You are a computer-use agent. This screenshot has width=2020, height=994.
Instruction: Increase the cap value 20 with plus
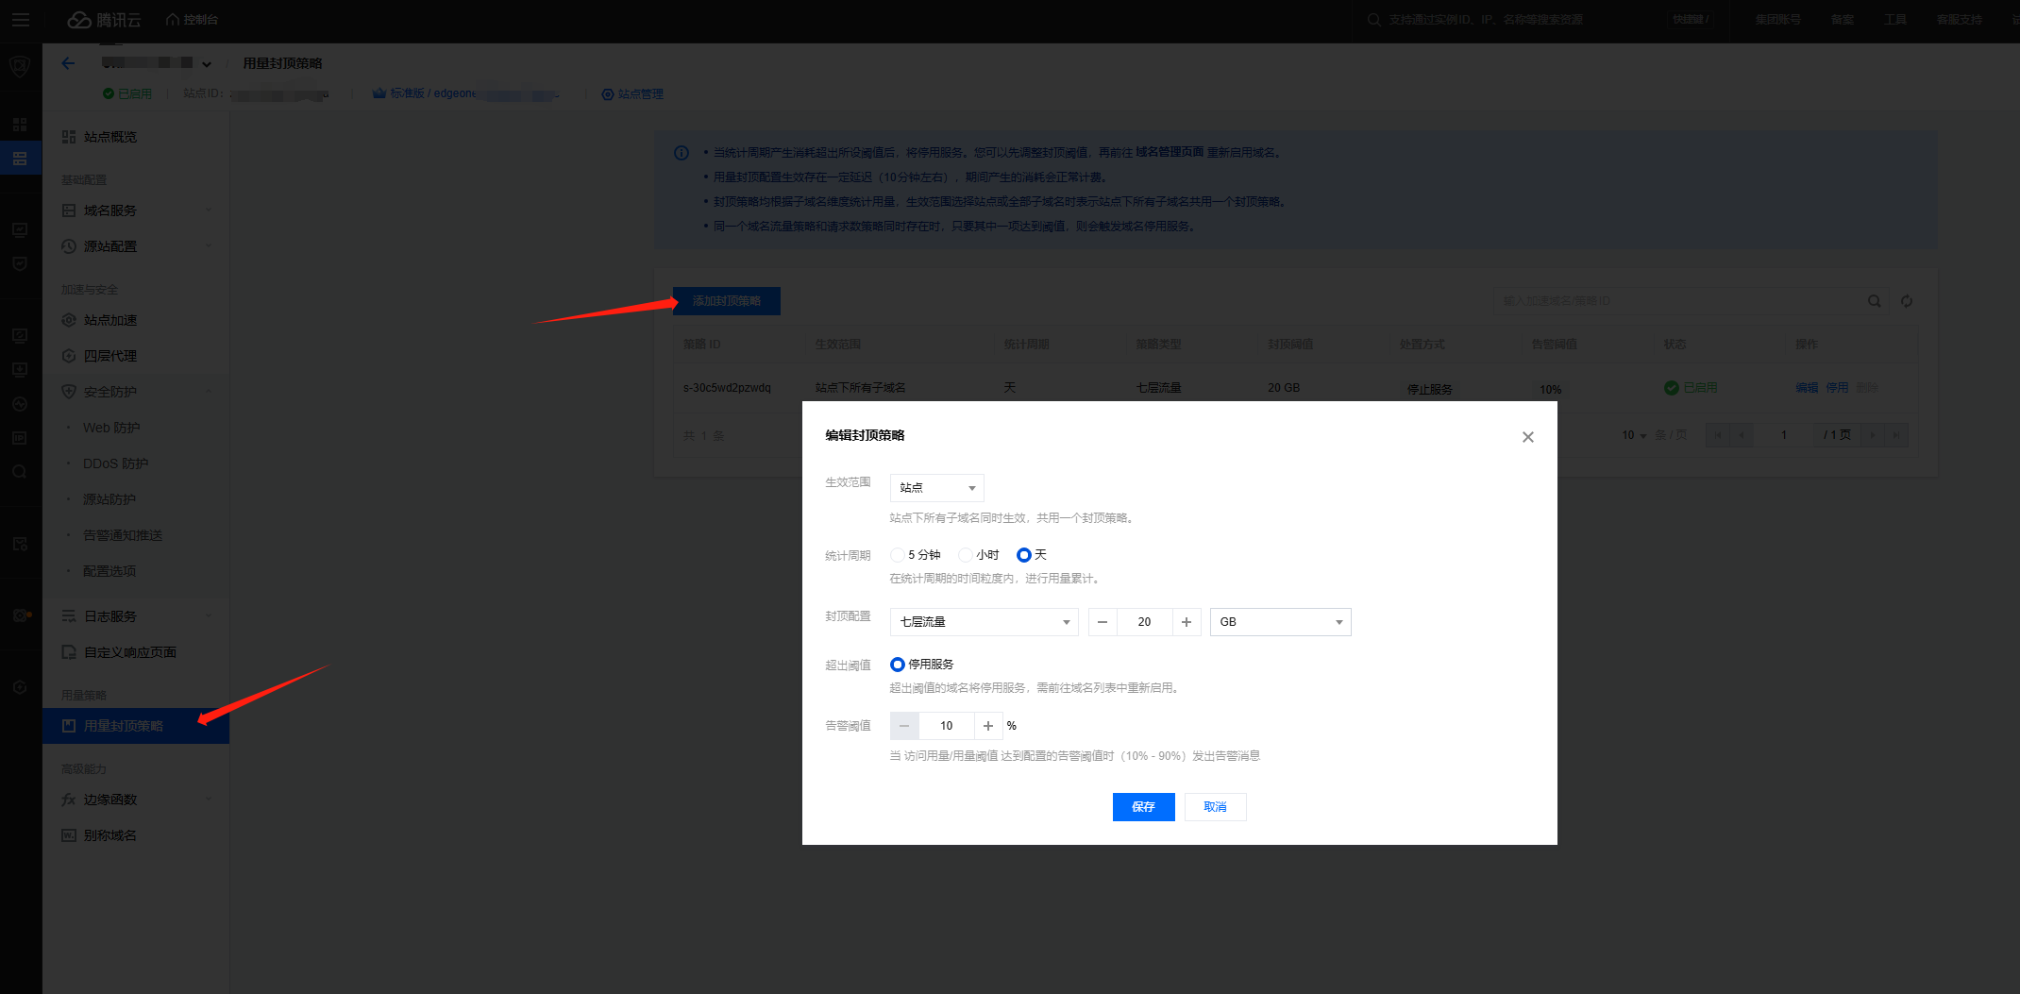pos(1187,622)
